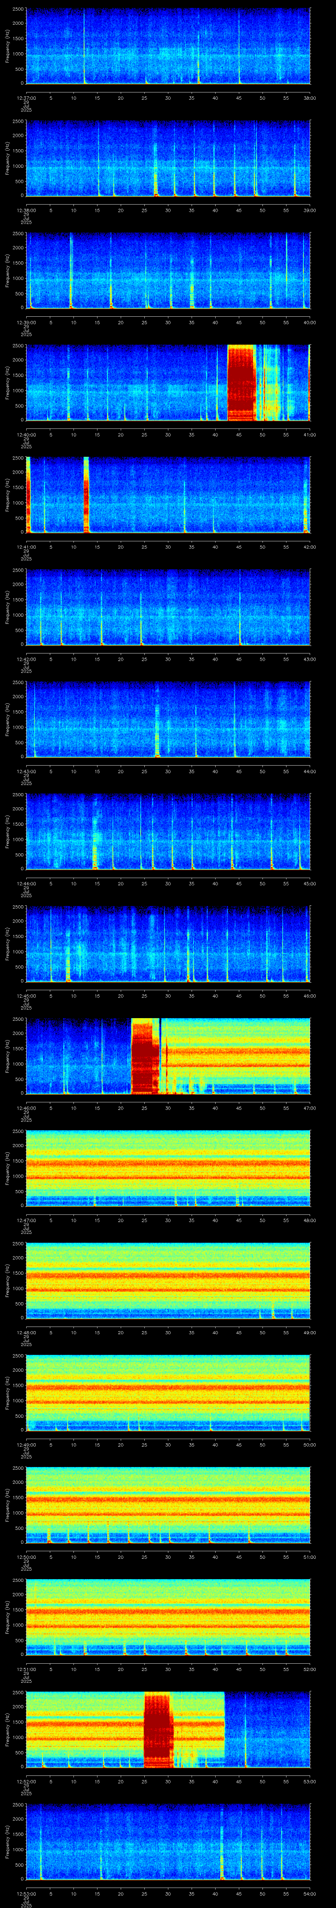Open the spectrogram panel starting at 12:42:00
The height and width of the screenshot is (1908, 336).
(168, 607)
